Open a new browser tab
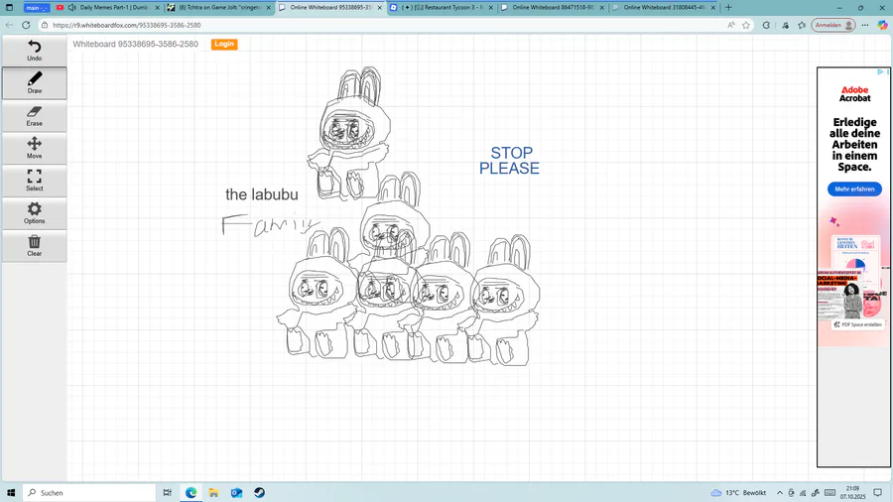The height and width of the screenshot is (502, 893). (728, 7)
